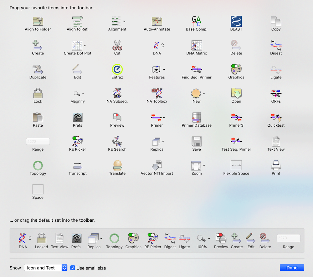Click the Delete icon in palette grid
This screenshot has height=277, width=313.
(x=236, y=45)
